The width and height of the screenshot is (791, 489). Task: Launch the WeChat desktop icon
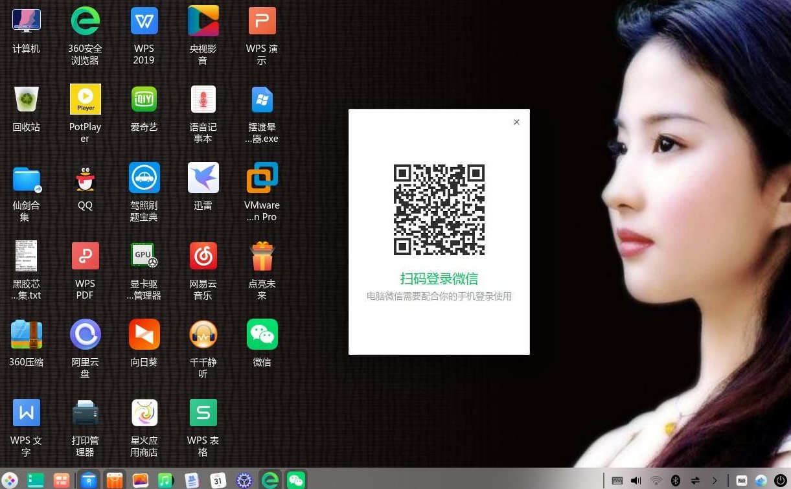point(262,334)
